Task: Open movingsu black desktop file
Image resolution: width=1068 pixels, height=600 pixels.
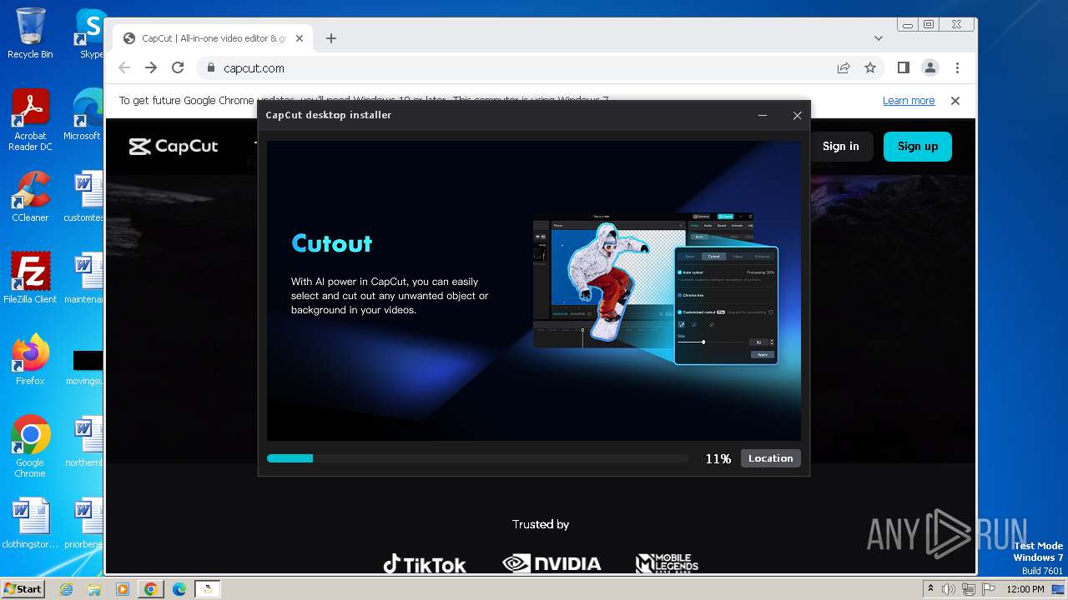Action: pos(86,367)
